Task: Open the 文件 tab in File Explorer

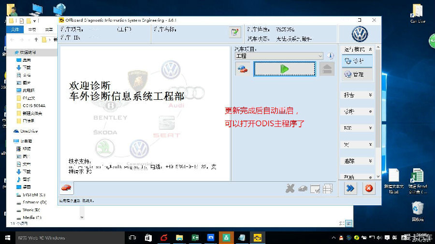Action: (x=15, y=29)
